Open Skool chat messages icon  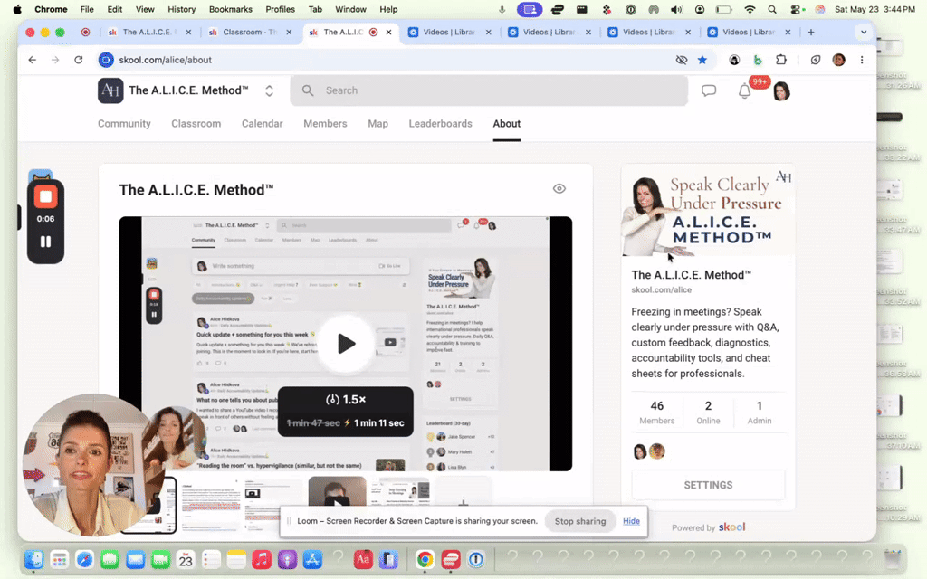coord(708,91)
